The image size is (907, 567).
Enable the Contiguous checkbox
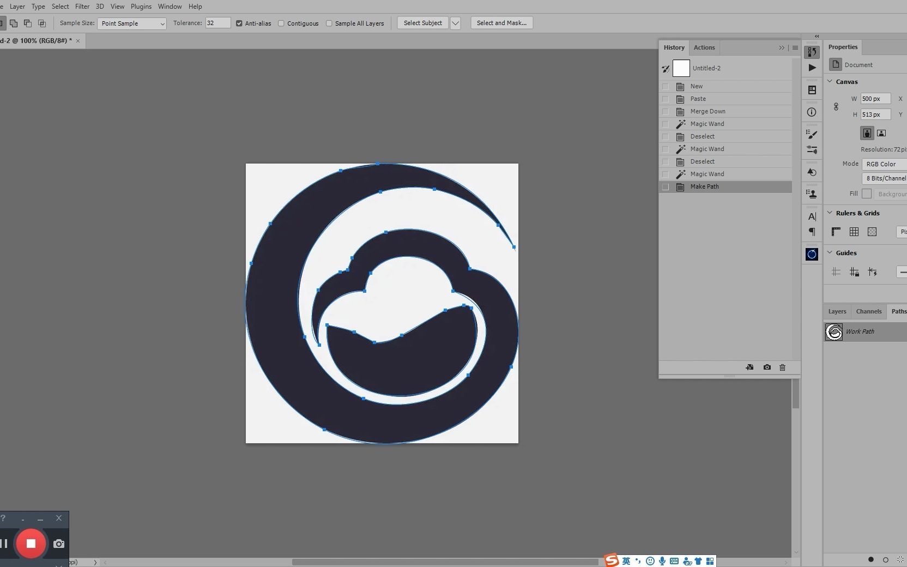[x=281, y=23]
